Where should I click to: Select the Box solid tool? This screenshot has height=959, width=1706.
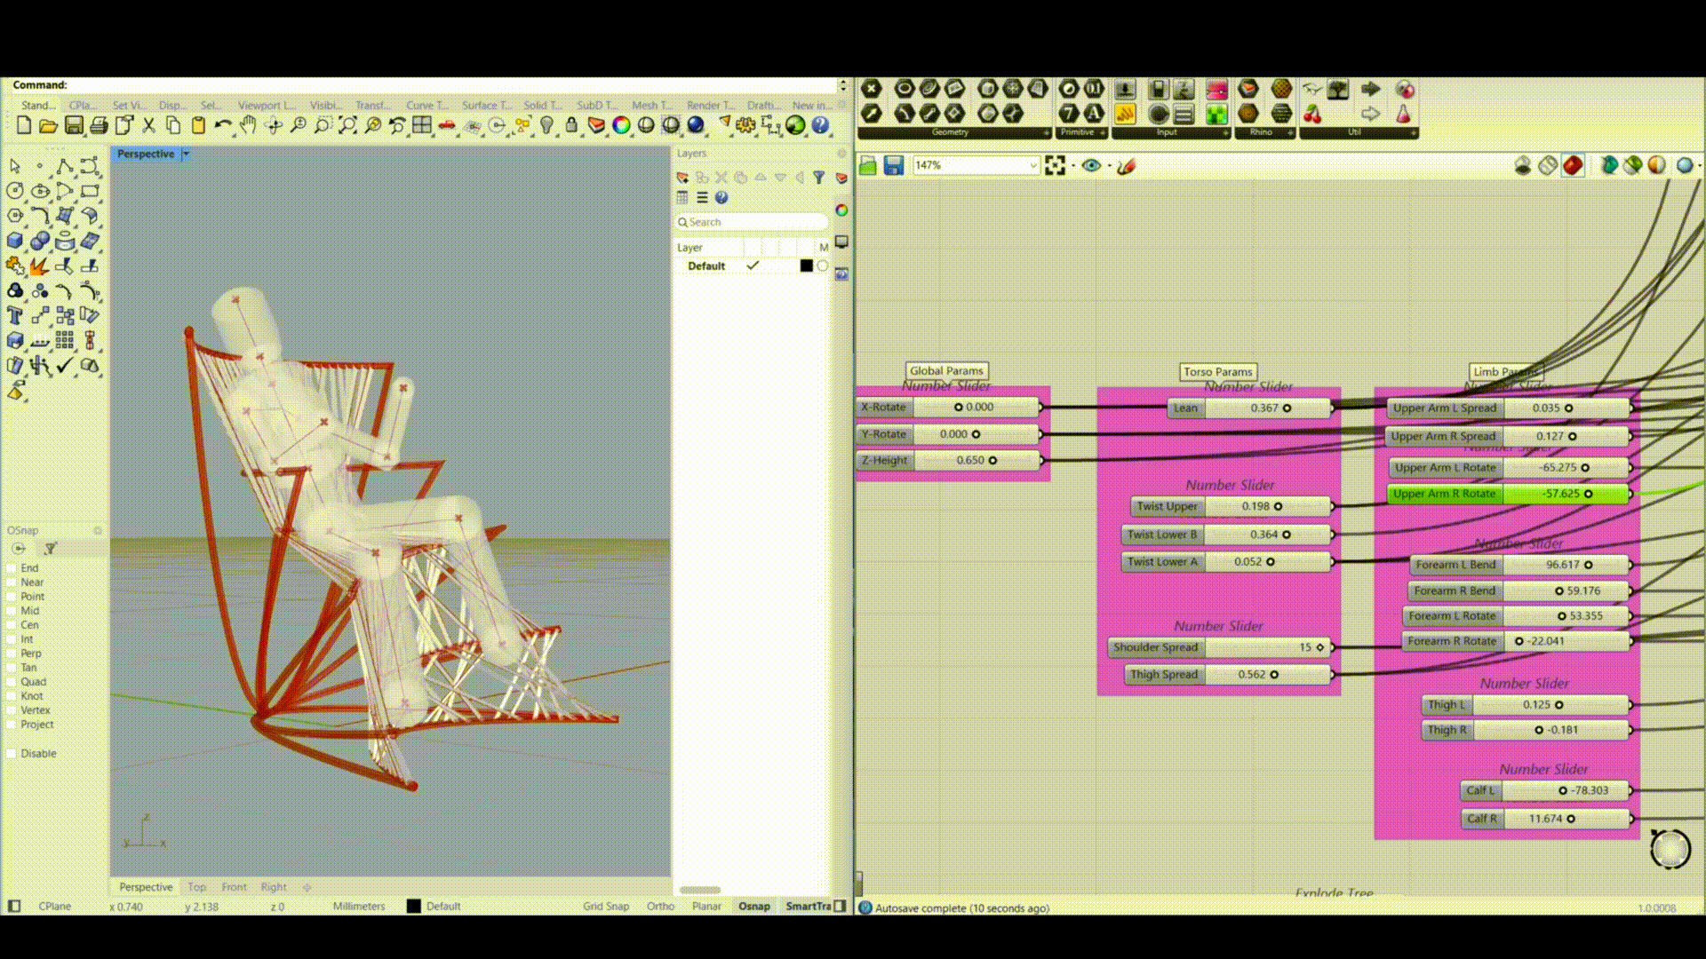15,241
